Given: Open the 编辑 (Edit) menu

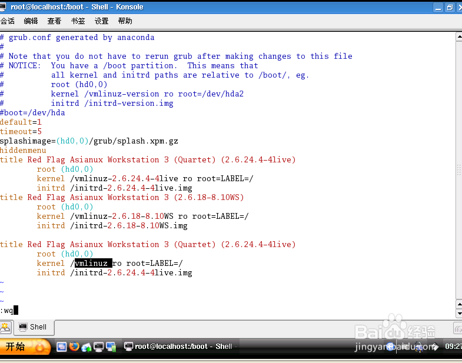Looking at the screenshot, I should 31,21.
